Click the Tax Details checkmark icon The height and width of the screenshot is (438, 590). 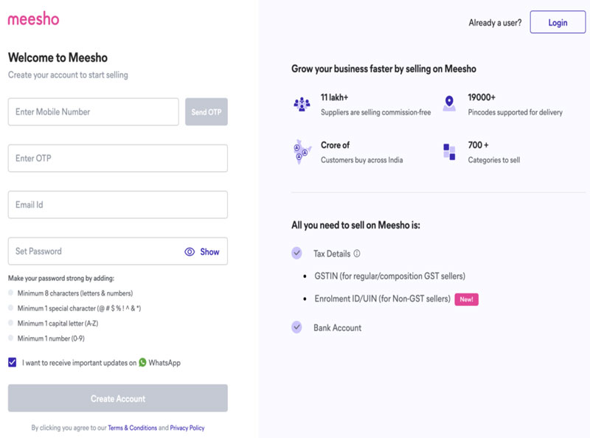click(x=296, y=253)
